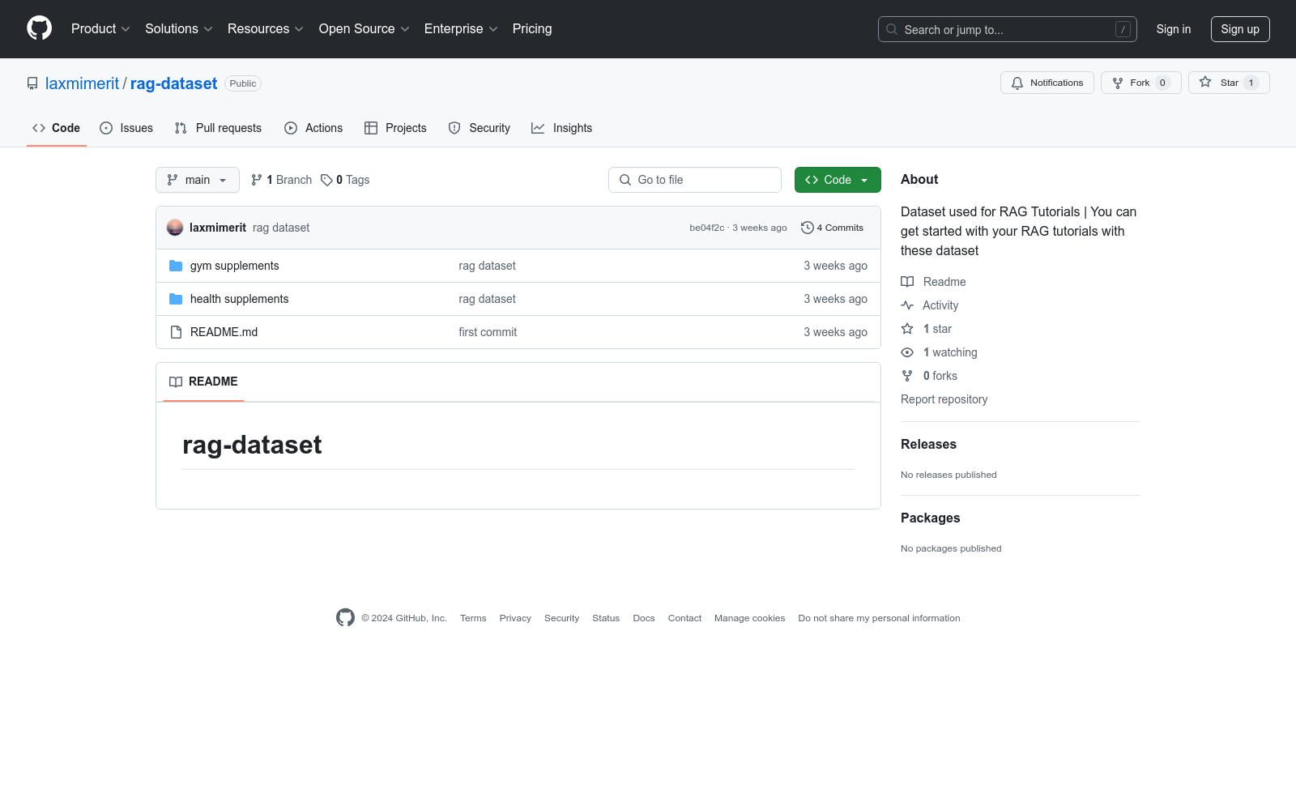Open the README.md file
1296x810 pixels.
pos(224,332)
